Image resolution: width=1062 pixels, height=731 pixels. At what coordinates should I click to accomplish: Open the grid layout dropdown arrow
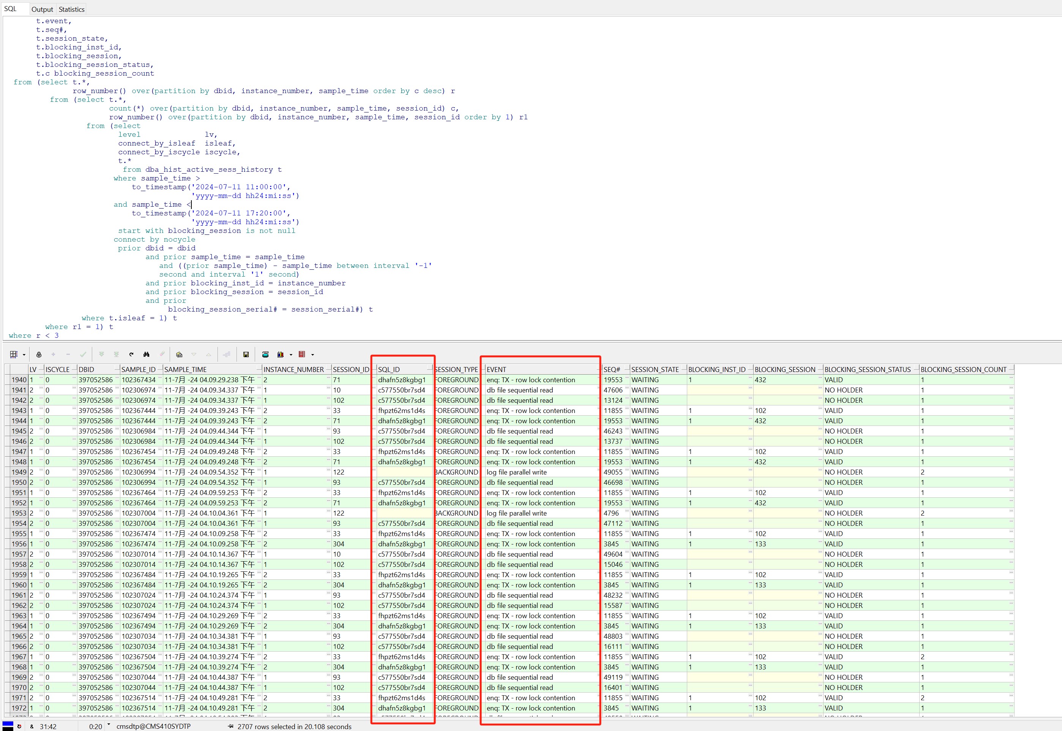24,355
